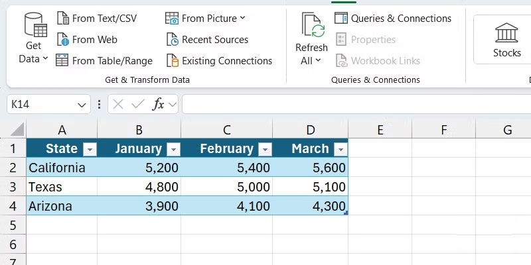
Task: Expand the From Picture dropdown
Action: (x=242, y=18)
